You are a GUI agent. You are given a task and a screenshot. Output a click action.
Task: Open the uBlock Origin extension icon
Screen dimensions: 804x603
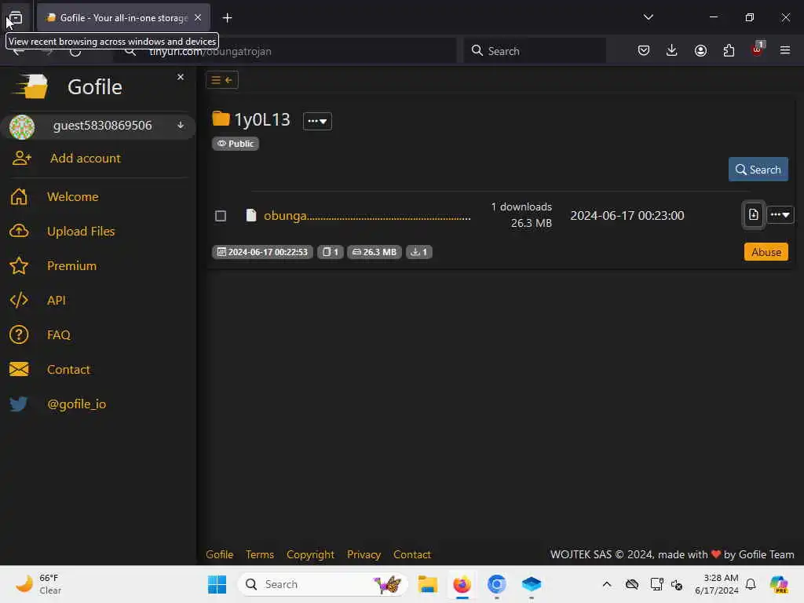click(758, 49)
